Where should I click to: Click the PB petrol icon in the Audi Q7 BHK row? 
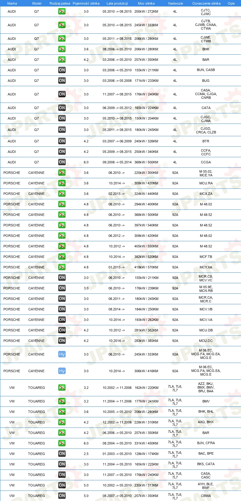(62, 49)
